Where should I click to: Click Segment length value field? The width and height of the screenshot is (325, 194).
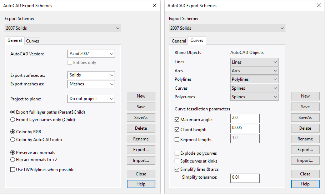click(245, 139)
